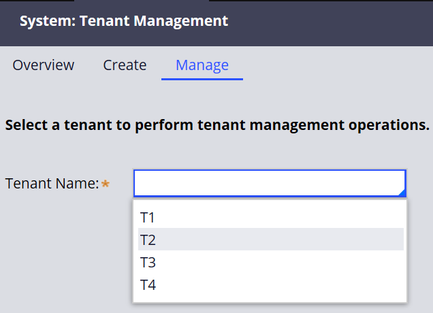Click the 'Select a tenant' instruction heading
433x313 pixels.
[x=217, y=125]
